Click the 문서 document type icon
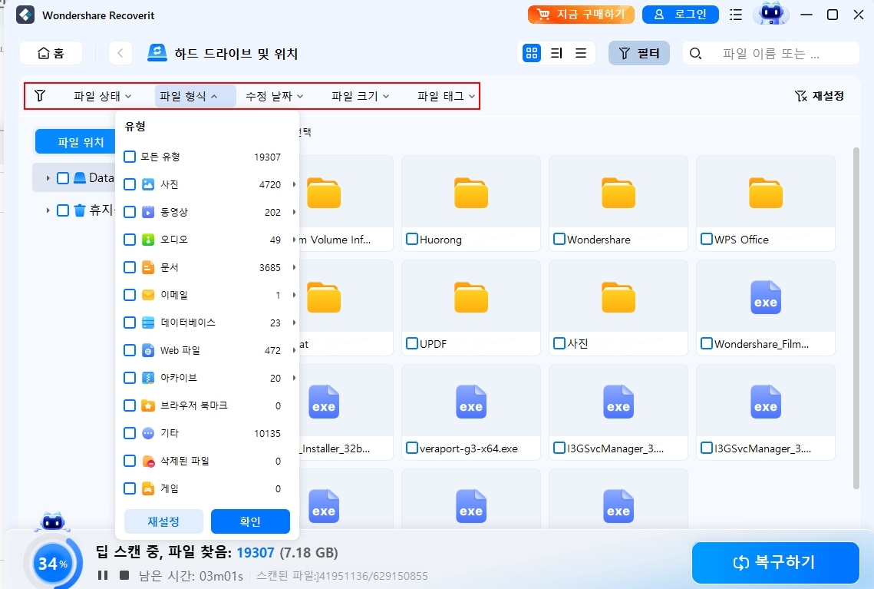This screenshot has width=874, height=589. (147, 267)
